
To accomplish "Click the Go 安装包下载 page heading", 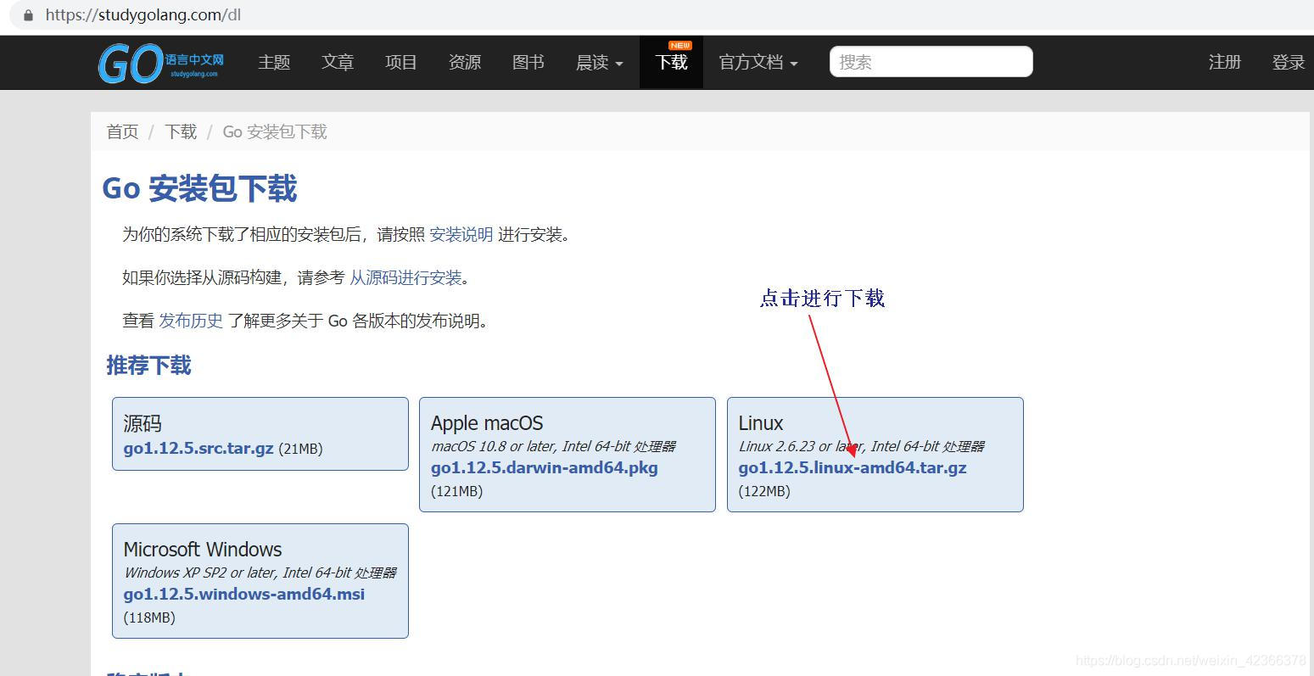I will [199, 188].
